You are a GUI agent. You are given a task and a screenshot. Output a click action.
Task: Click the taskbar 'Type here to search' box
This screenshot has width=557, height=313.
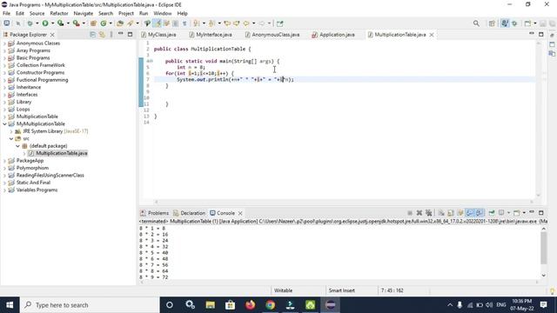point(90,305)
